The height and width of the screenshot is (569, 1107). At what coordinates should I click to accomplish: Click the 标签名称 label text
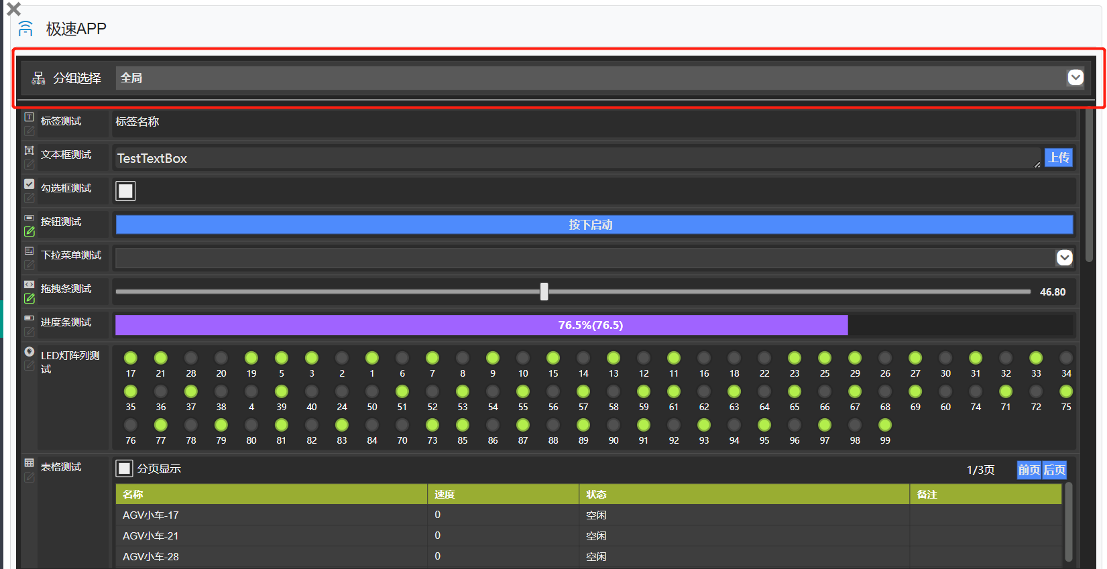click(137, 121)
